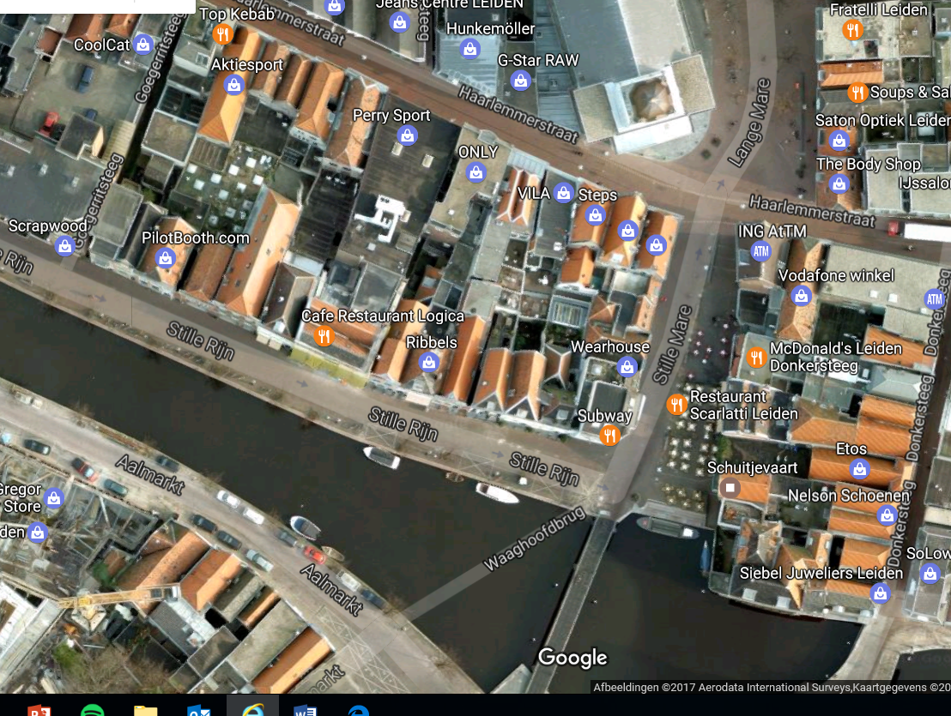Click the Subway restaurant marker

(609, 436)
